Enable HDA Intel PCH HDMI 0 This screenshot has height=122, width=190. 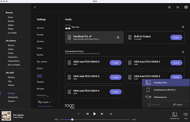point(115,63)
